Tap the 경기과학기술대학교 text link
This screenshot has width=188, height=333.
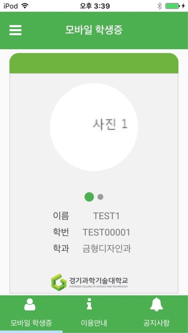(x=99, y=280)
